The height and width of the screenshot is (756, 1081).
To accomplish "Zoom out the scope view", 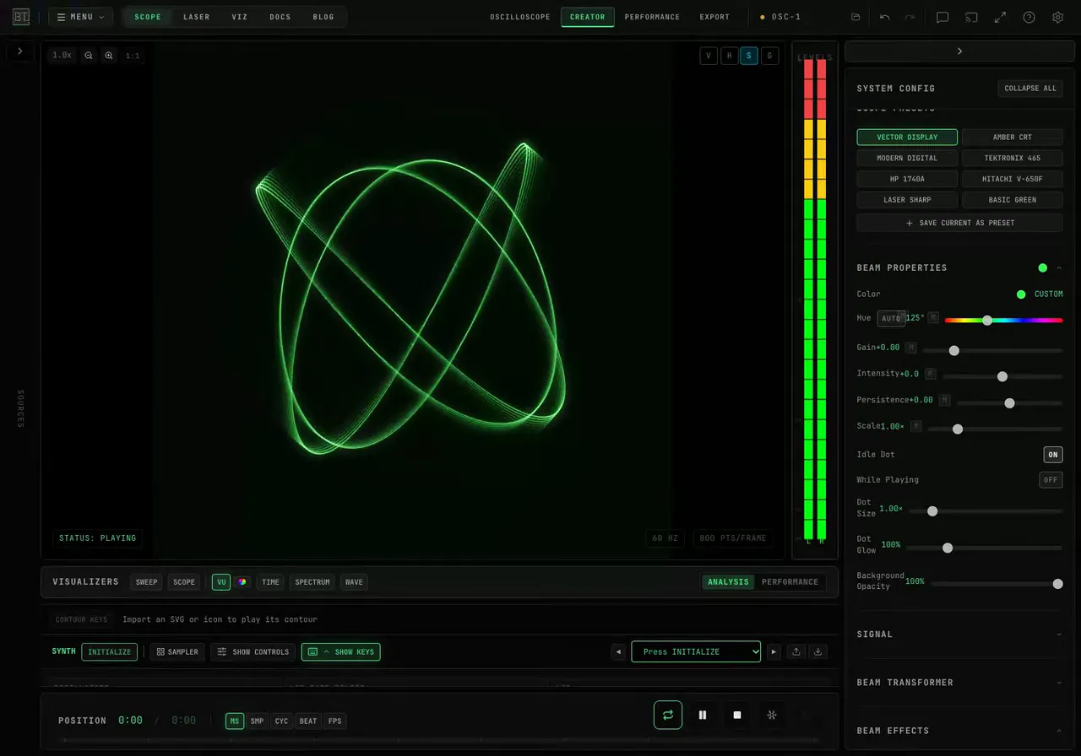I will (x=89, y=56).
